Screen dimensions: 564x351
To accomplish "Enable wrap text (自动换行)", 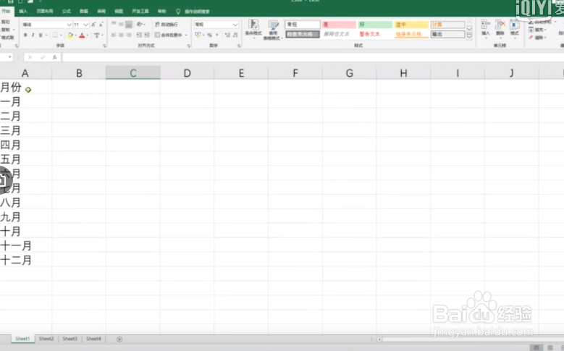I will tap(167, 24).
